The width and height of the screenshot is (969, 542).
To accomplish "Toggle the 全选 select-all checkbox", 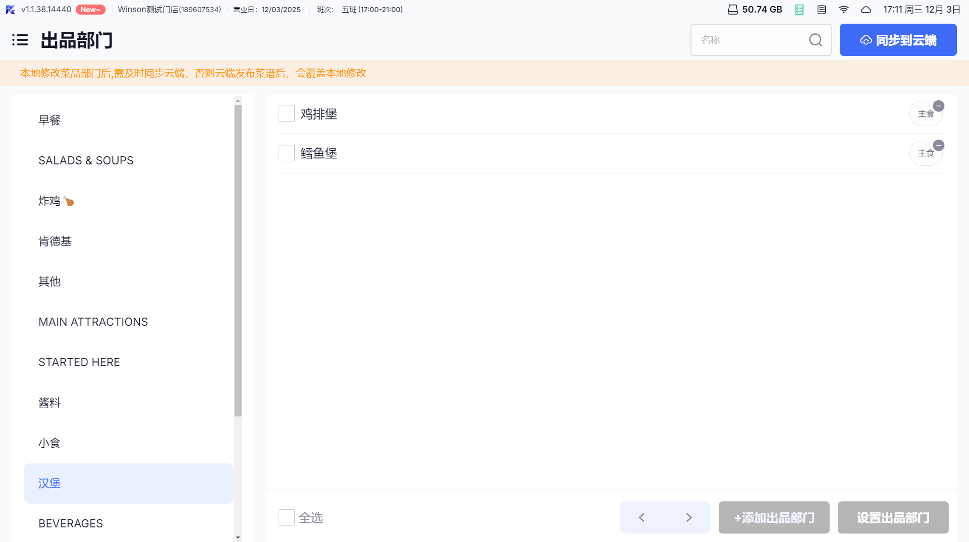I will (287, 517).
